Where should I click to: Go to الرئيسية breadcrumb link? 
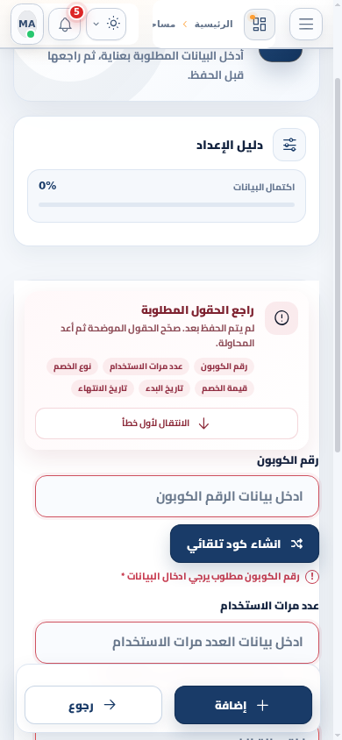[x=214, y=24]
